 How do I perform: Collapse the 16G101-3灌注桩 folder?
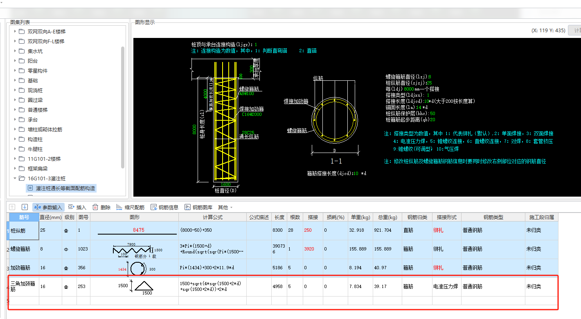tap(15, 178)
